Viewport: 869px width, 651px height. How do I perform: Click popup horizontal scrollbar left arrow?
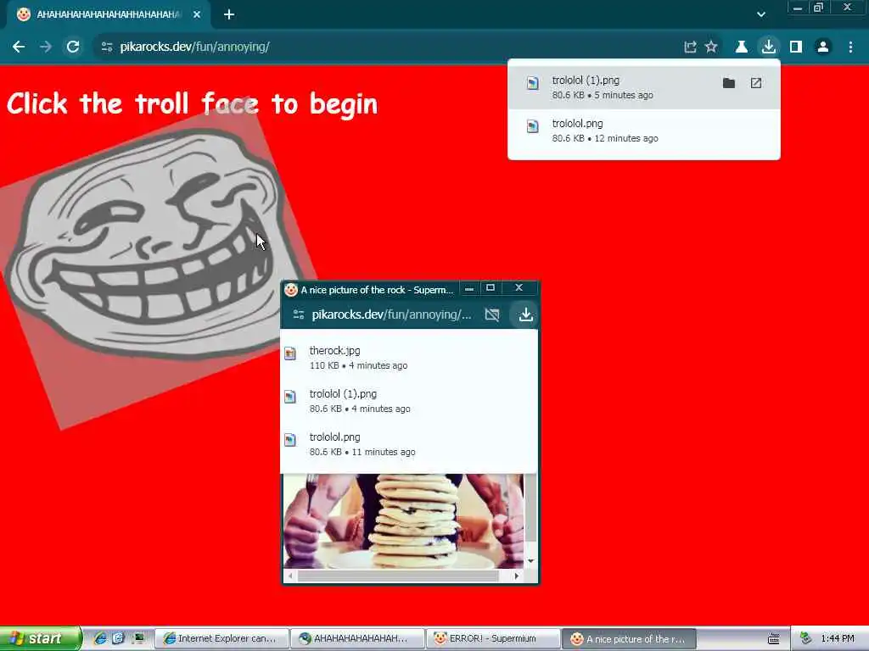290,576
